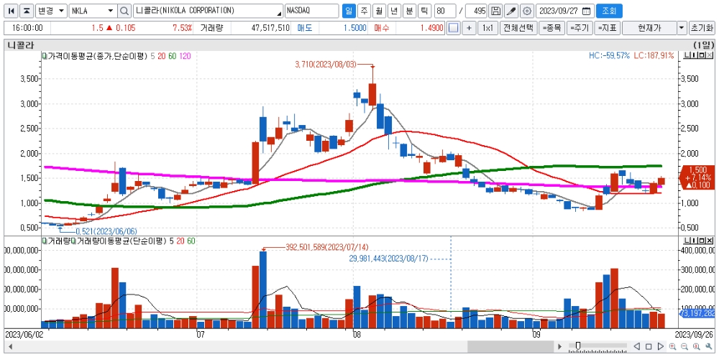Toggle the 거래량이동평균 indicator marker icon

[73, 240]
